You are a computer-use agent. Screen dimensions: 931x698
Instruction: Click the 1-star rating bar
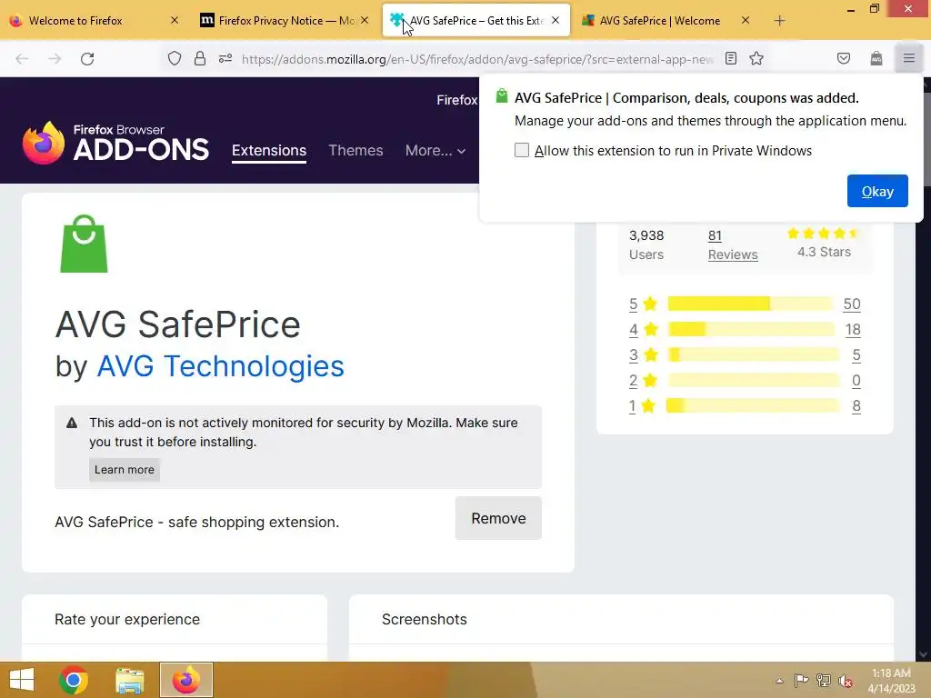click(753, 406)
